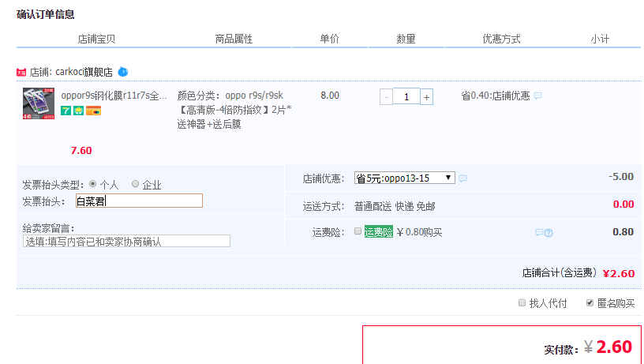Viewport: 644px width, 364px height.
Task: Click the unit price 8.00
Action: coord(330,96)
